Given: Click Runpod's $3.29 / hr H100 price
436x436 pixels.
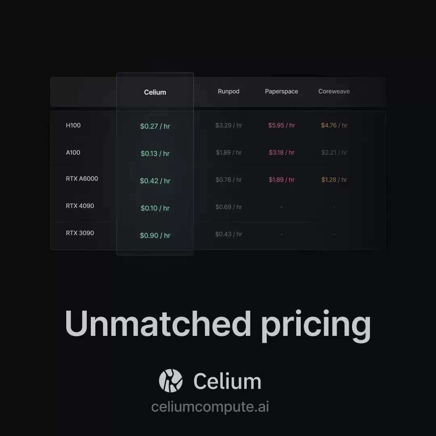Looking at the screenshot, I should [x=228, y=126].
